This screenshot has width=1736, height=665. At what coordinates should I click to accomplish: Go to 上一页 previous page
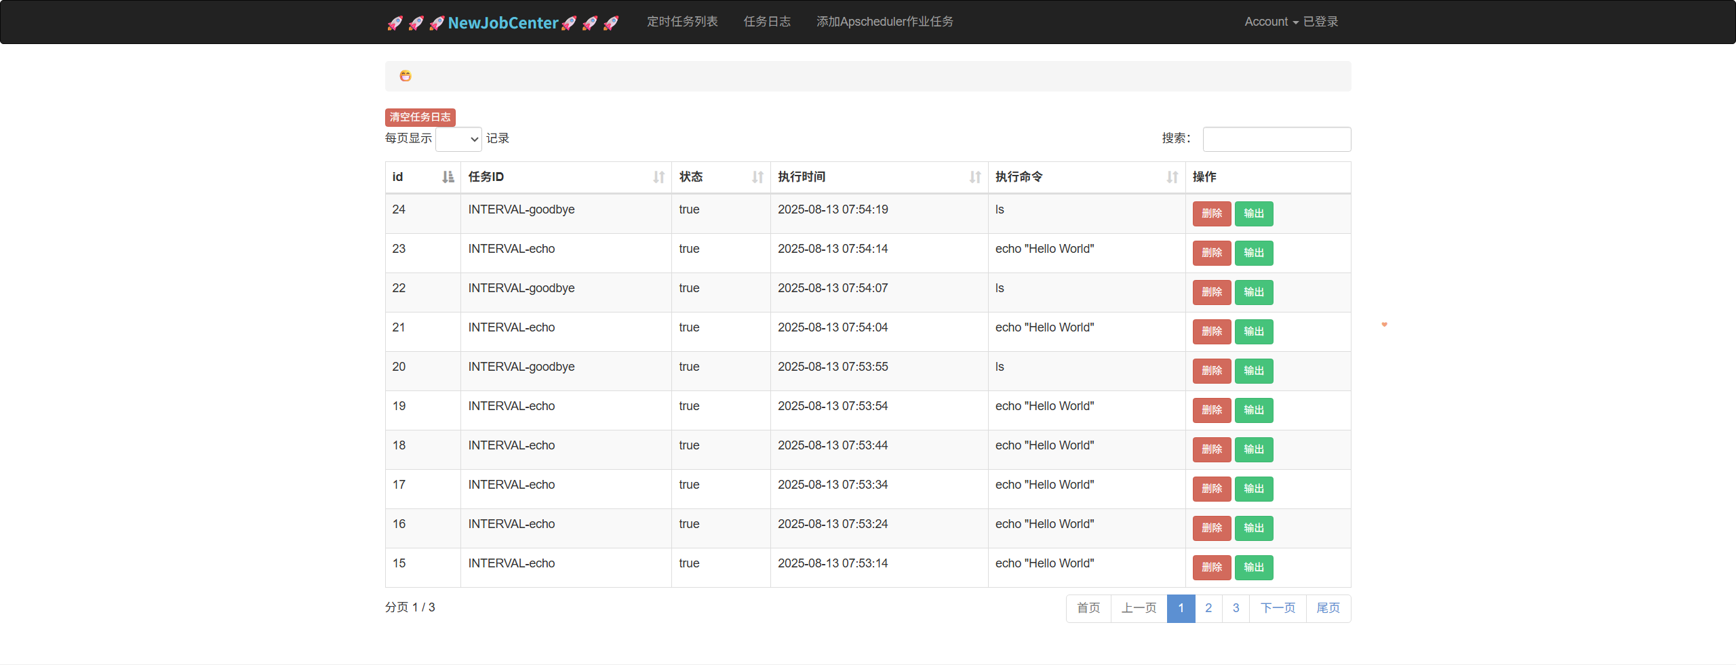1139,608
